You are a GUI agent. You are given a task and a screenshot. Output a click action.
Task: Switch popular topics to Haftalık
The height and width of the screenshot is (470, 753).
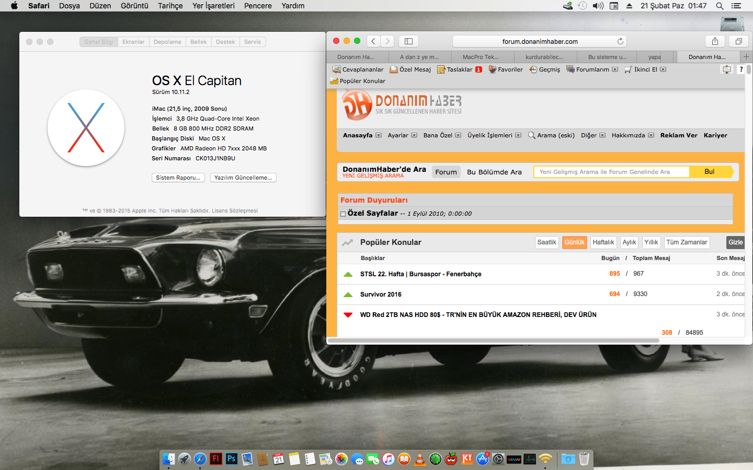coord(603,242)
